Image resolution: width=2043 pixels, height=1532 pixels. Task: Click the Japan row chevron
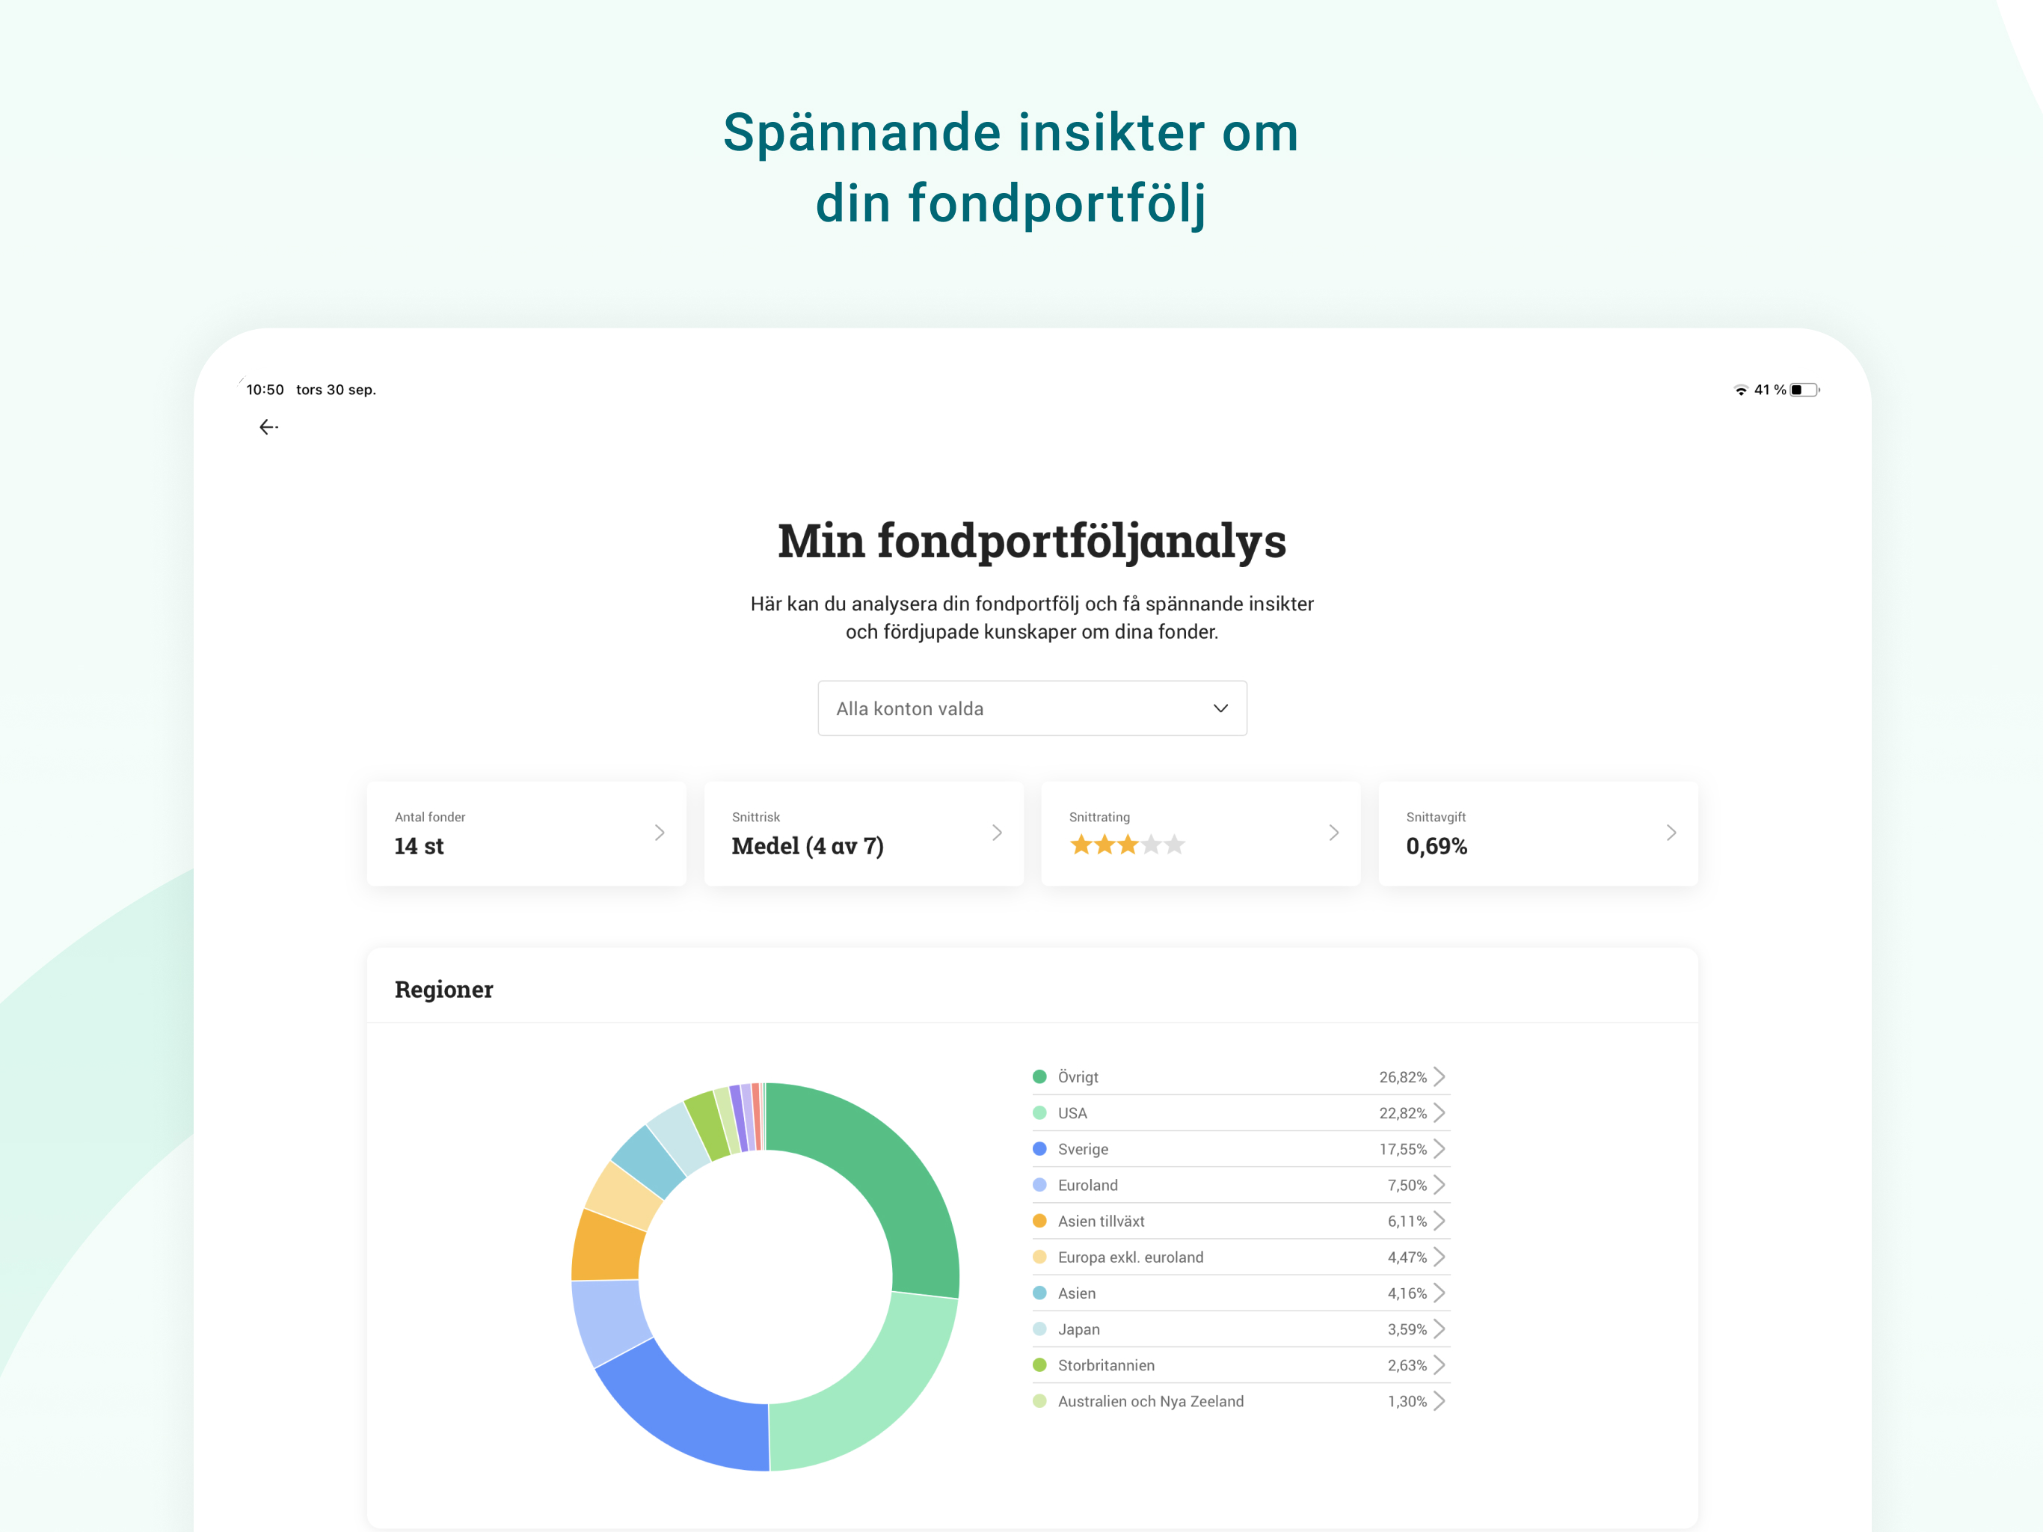point(1439,1329)
